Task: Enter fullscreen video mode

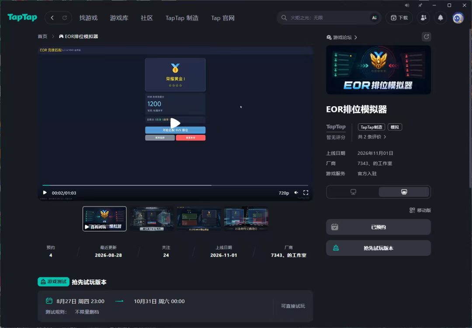Action: 306,192
